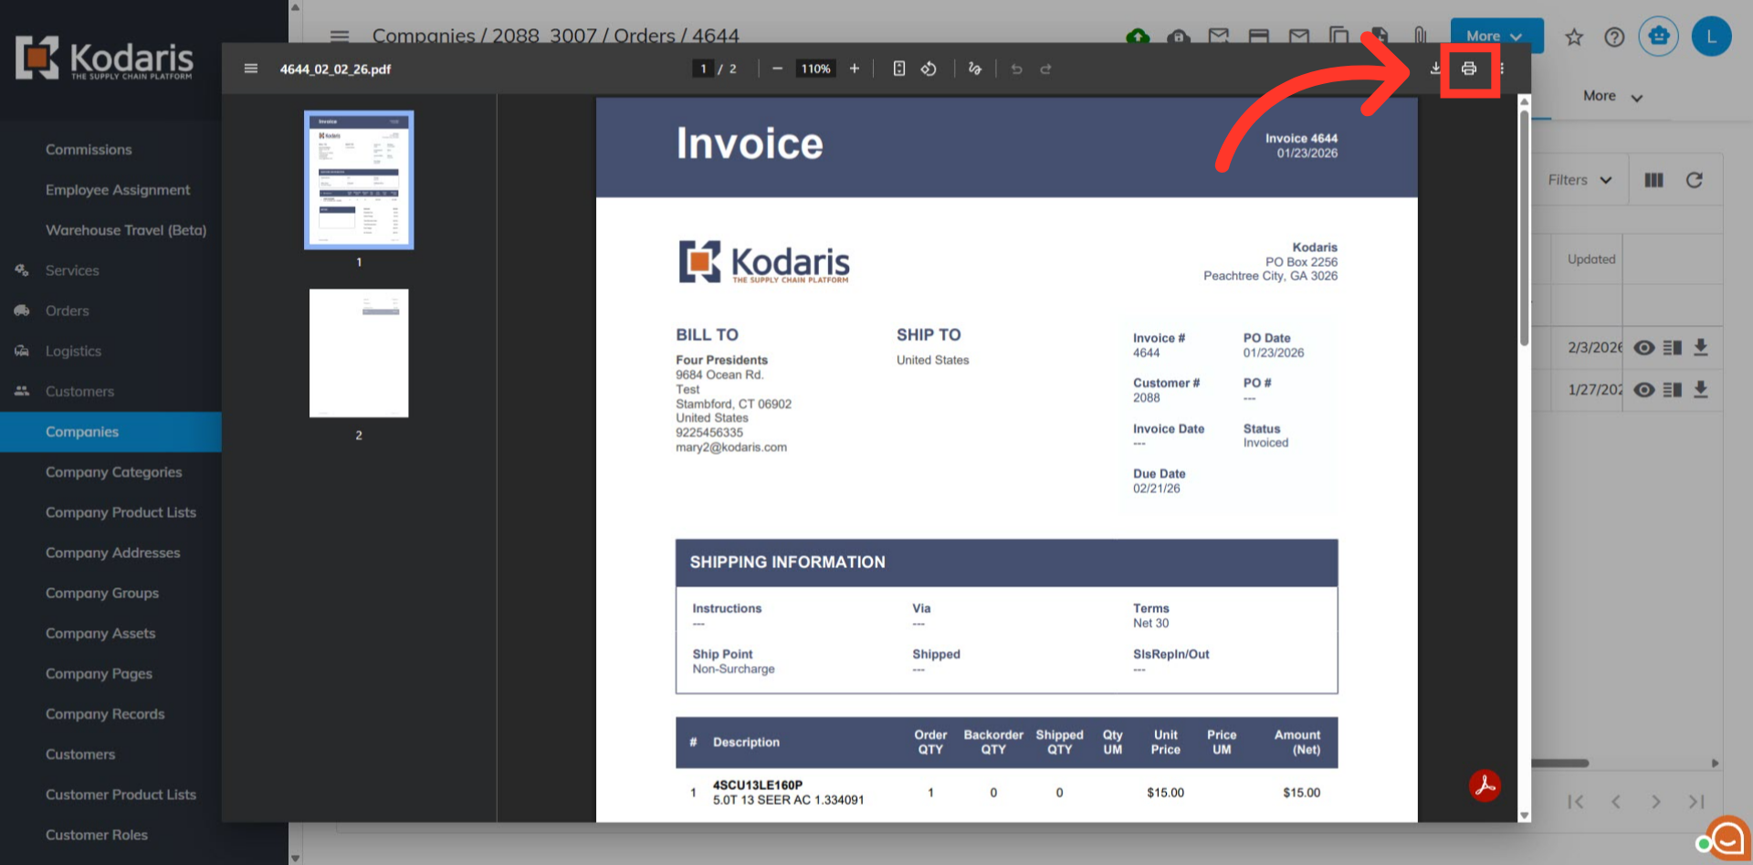Screen dimensions: 1753x865
Task: Refresh the documents table
Action: coord(1694,180)
